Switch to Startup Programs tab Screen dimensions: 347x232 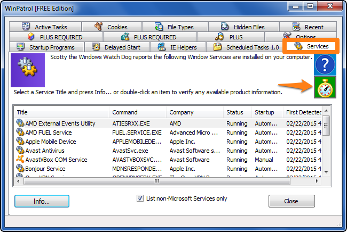pyautogui.click(x=46, y=47)
